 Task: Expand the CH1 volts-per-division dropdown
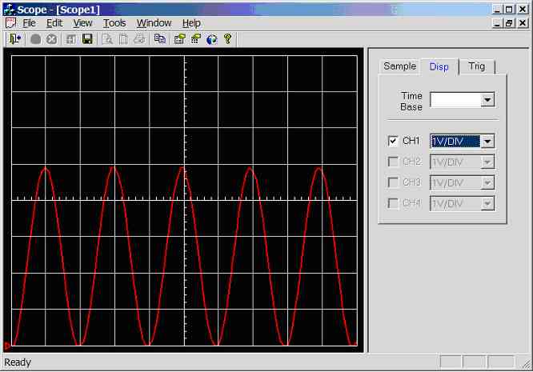[x=487, y=141]
